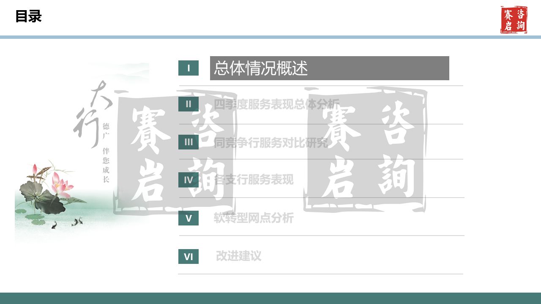
Task: Click the numeral V box
Action: 189,218
